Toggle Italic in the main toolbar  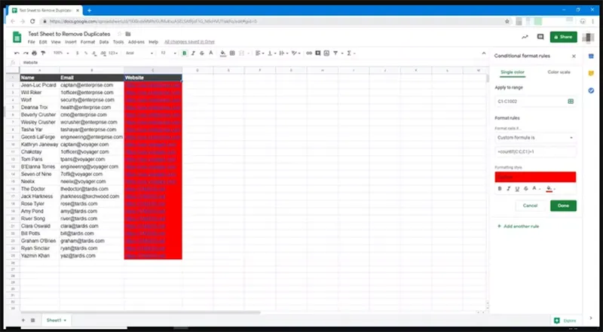[x=194, y=53]
